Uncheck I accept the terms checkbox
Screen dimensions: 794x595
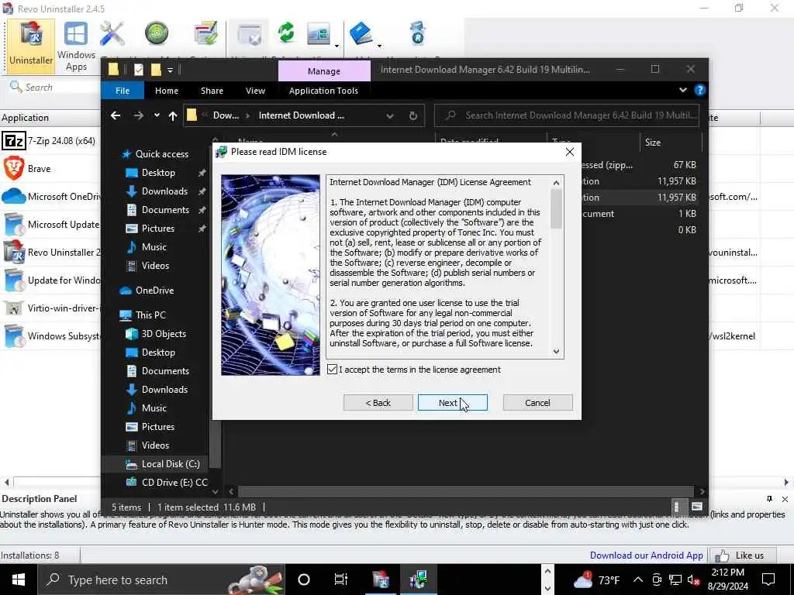[332, 370]
